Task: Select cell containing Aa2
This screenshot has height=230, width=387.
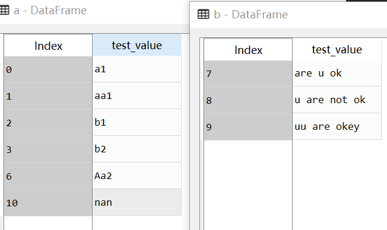Action: click(137, 175)
